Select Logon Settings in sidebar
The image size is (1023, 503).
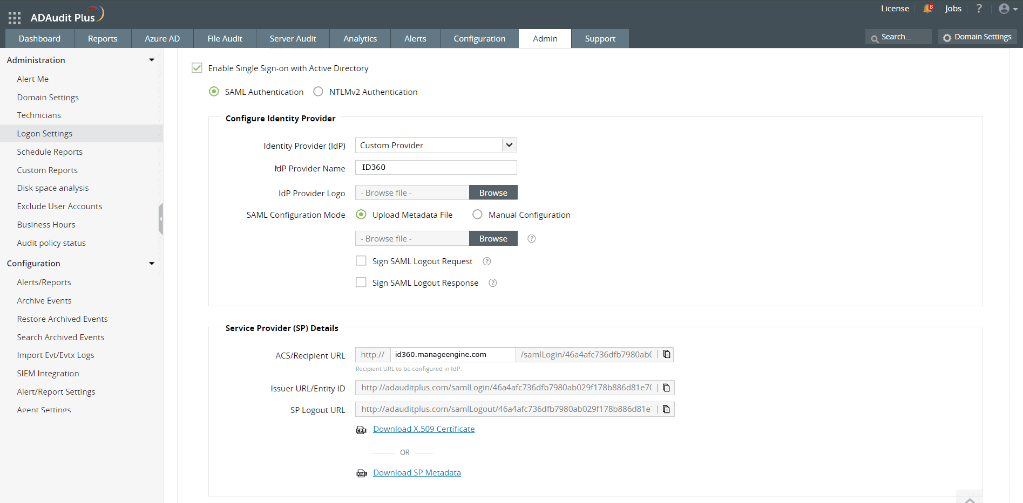click(82, 133)
